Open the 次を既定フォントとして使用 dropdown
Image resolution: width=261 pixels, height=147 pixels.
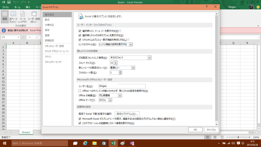[x=149, y=58]
